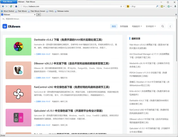Open sidebar link Ant Download Manager v2.17.11

pyautogui.click(x=149, y=56)
